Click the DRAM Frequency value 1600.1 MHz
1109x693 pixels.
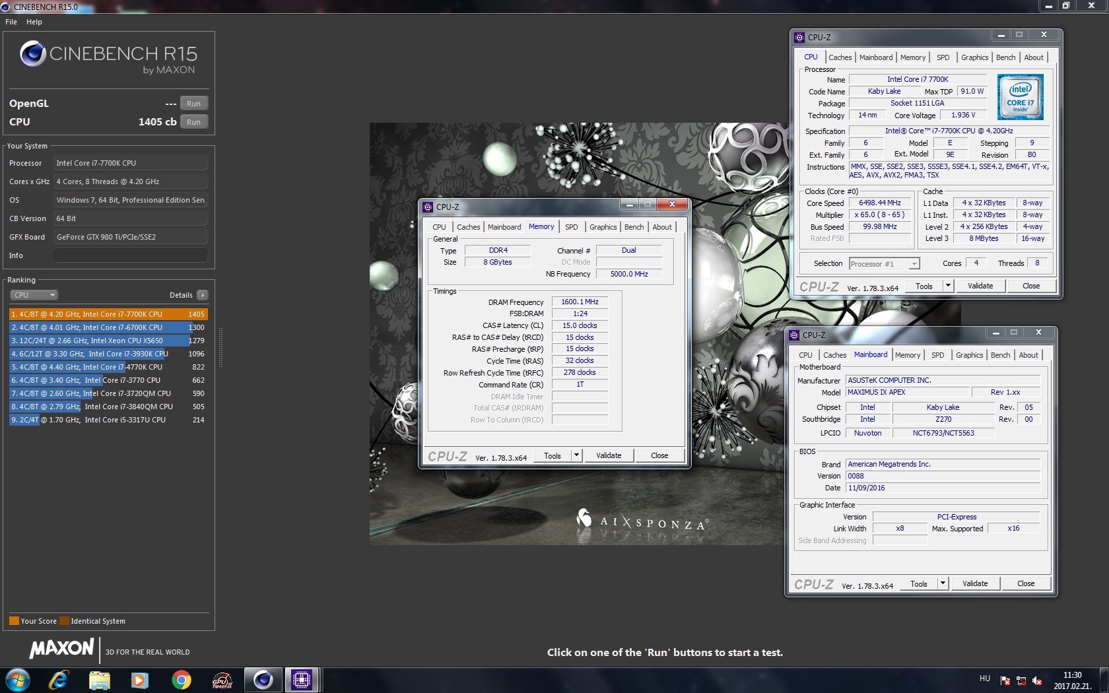click(x=580, y=302)
